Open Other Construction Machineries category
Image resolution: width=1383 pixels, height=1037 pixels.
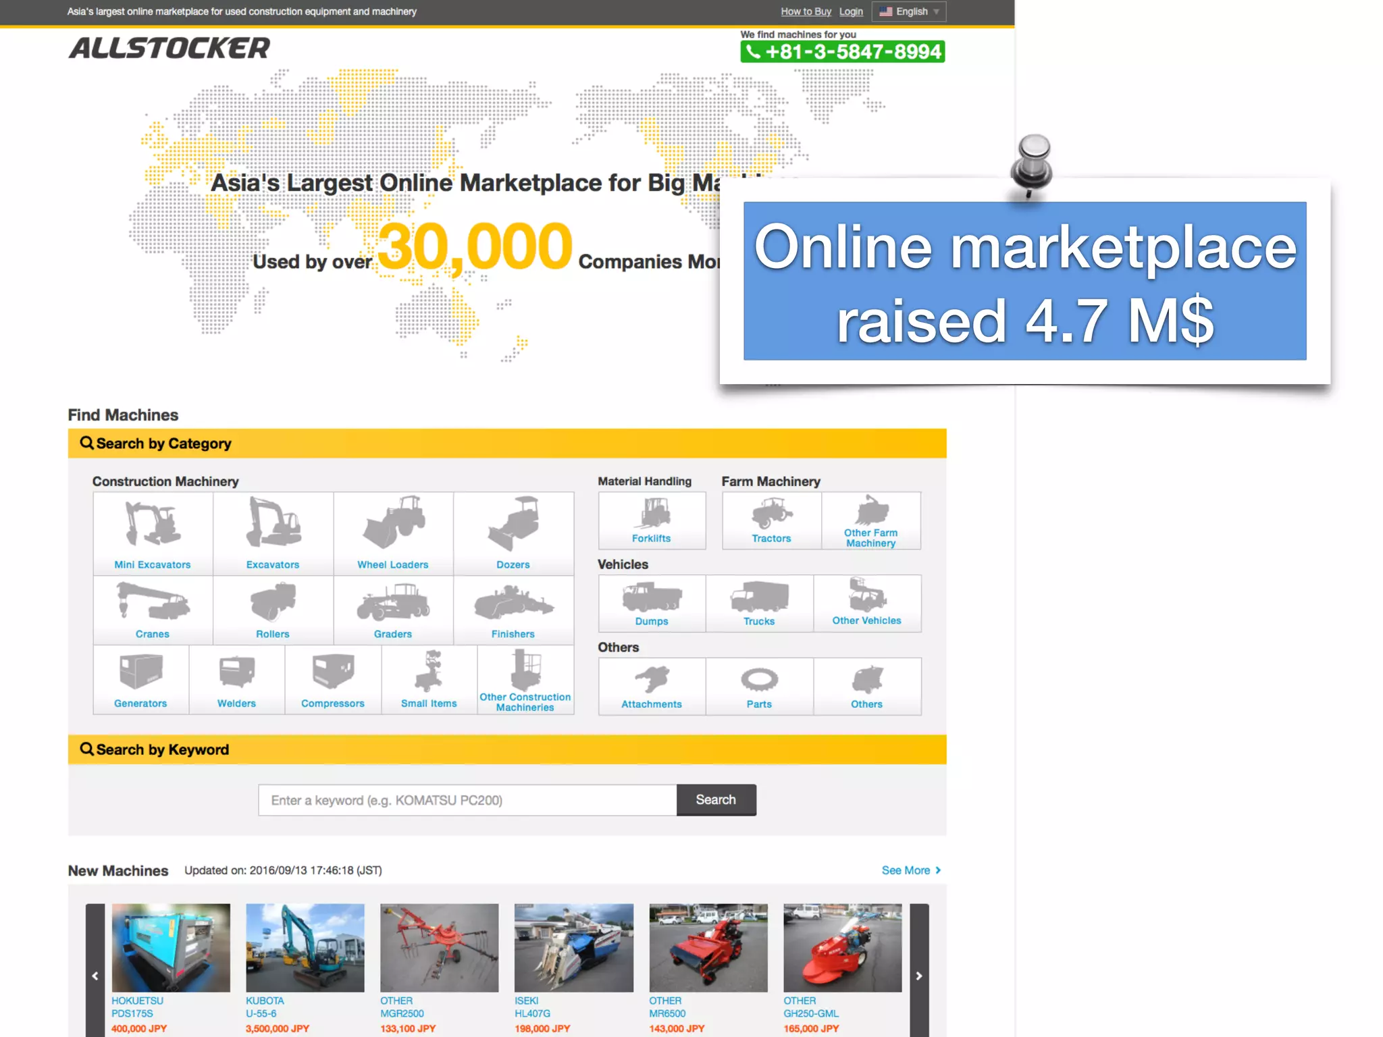pyautogui.click(x=525, y=679)
